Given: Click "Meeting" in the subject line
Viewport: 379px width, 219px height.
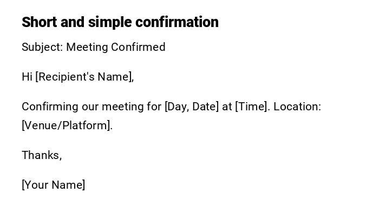Looking at the screenshot, I should [87, 47].
